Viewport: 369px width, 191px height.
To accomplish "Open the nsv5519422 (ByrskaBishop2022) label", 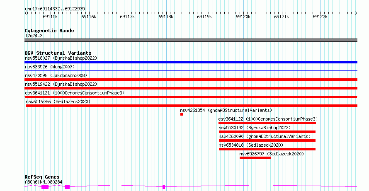I will point(61,84).
